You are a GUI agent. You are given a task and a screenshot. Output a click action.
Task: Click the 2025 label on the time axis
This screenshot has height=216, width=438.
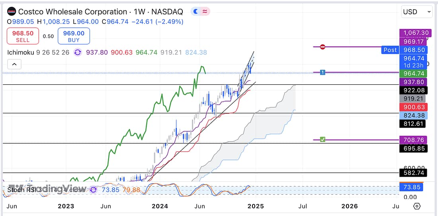pyautogui.click(x=252, y=206)
